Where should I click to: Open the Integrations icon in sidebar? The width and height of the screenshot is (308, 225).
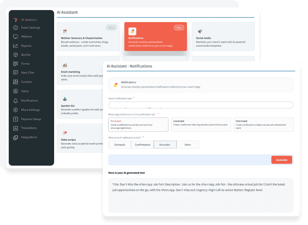tap(16, 137)
